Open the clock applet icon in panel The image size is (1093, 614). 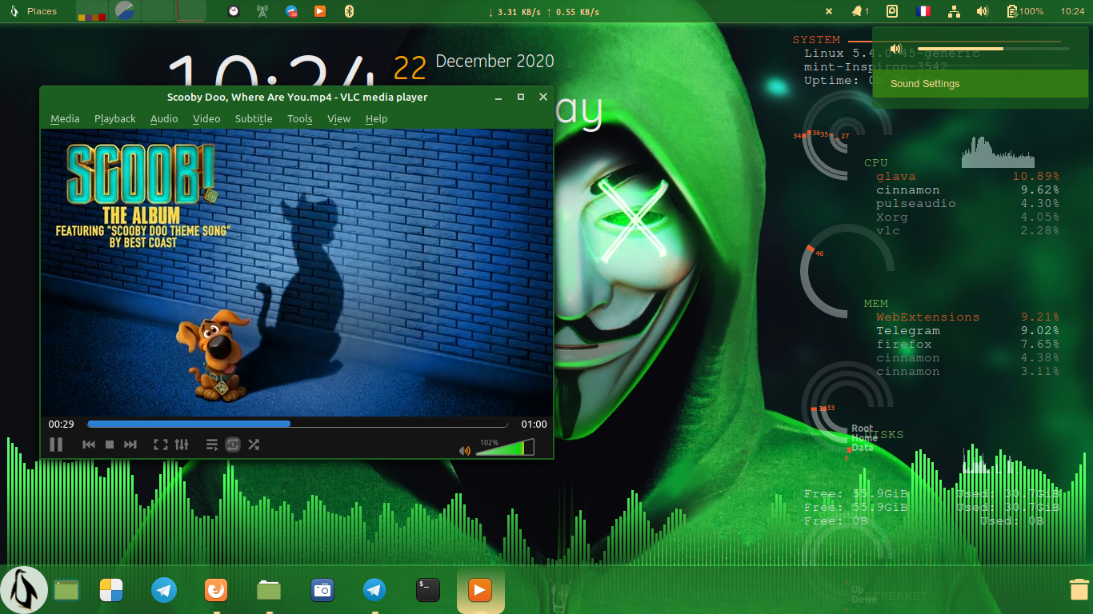click(233, 11)
